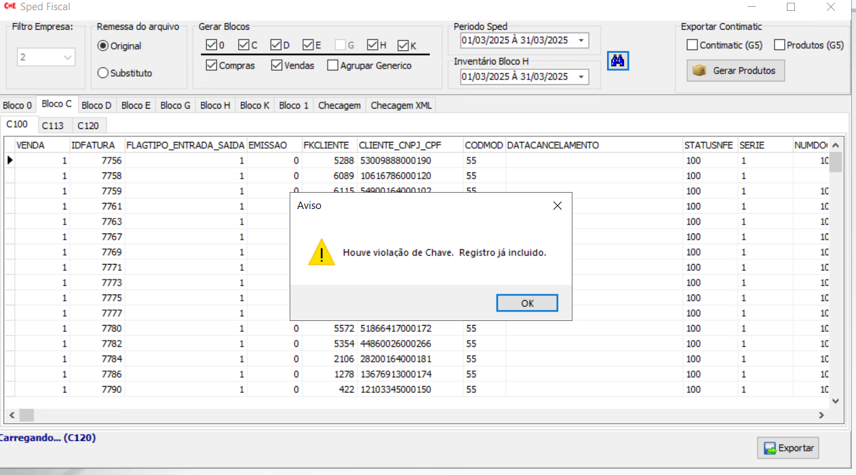Viewport: 856px width, 475px height.
Task: Open the Filtro Empresa combo box
Action: (67, 58)
